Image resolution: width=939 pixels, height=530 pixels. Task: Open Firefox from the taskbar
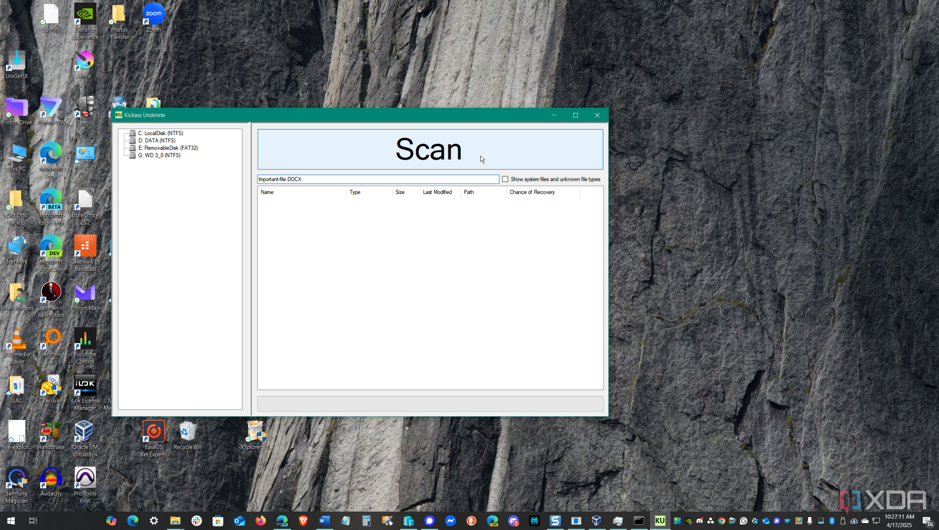[x=260, y=521]
